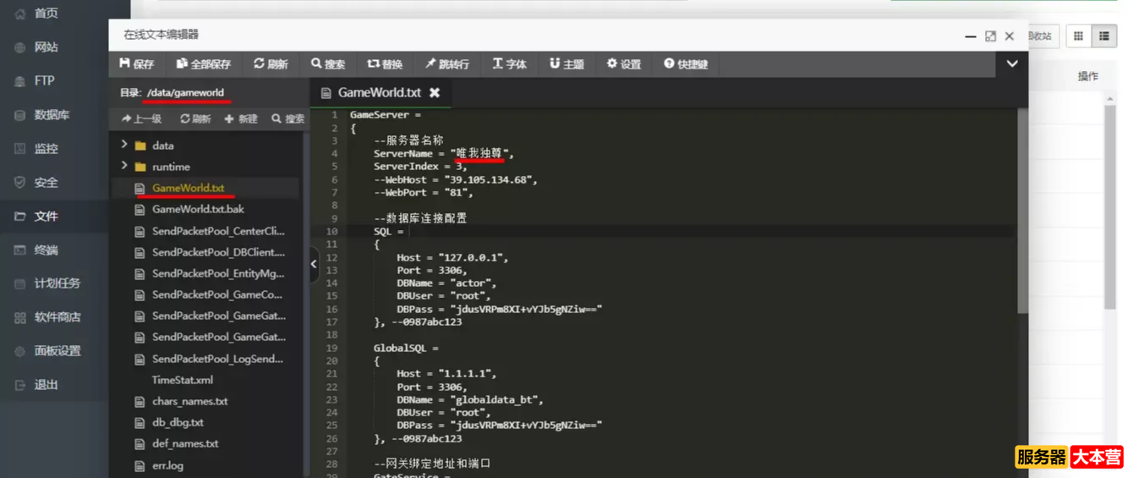Open the 字体 font settings
This screenshot has width=1128, height=478.
(509, 63)
